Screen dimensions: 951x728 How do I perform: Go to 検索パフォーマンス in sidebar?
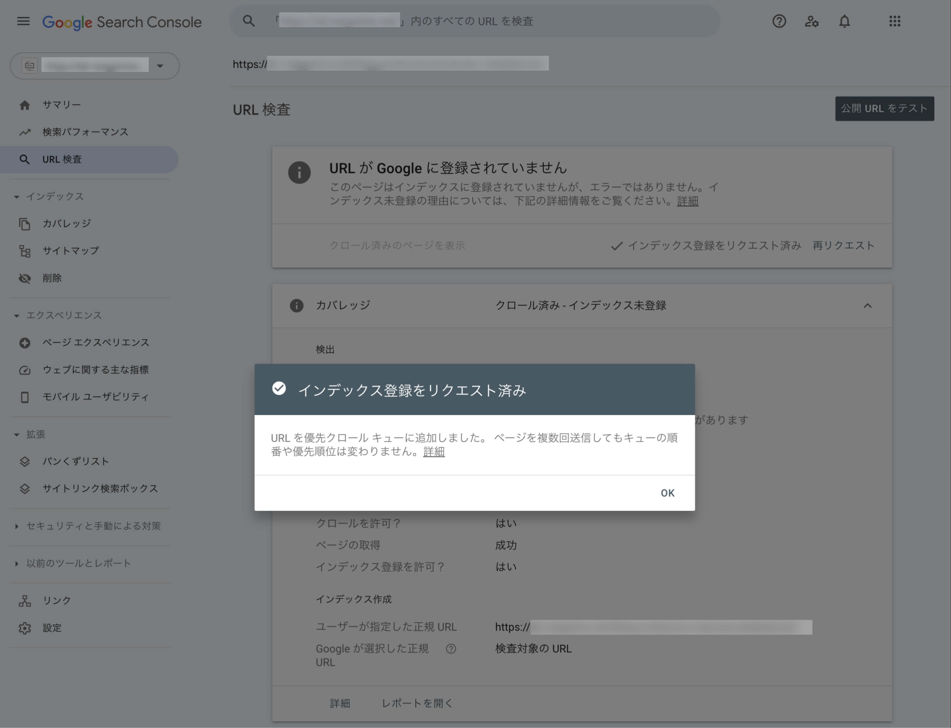tap(85, 132)
